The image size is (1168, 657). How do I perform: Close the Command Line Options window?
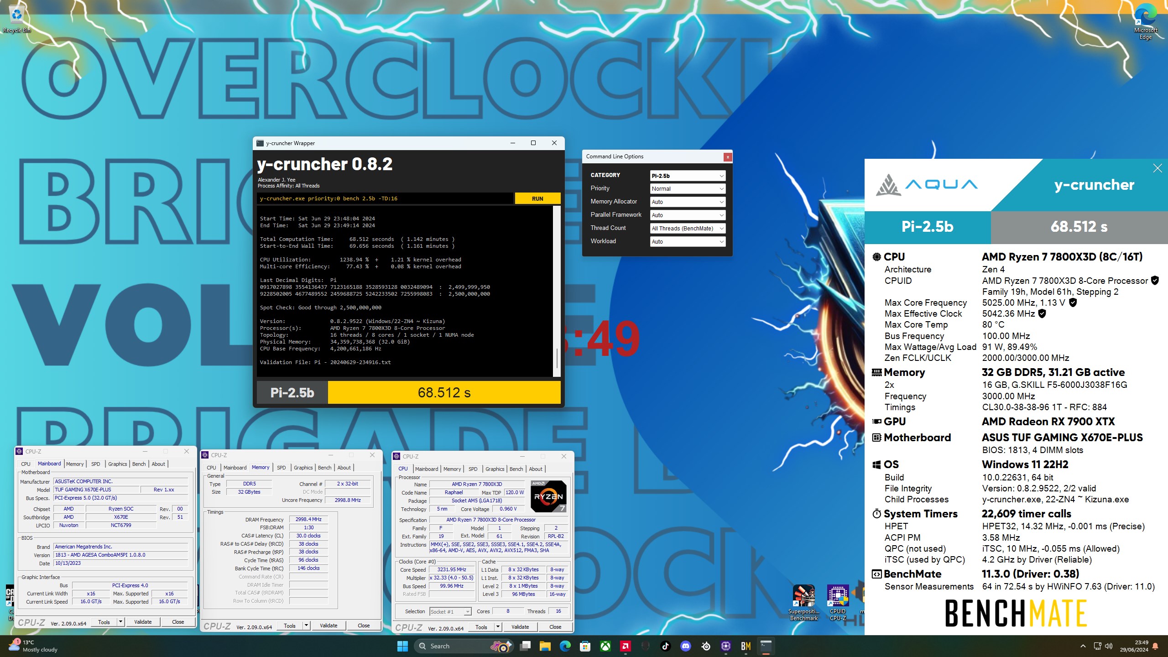(x=728, y=157)
